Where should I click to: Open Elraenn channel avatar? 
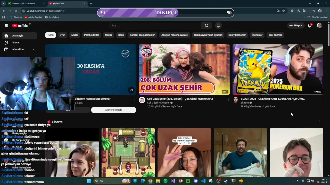click(236, 100)
